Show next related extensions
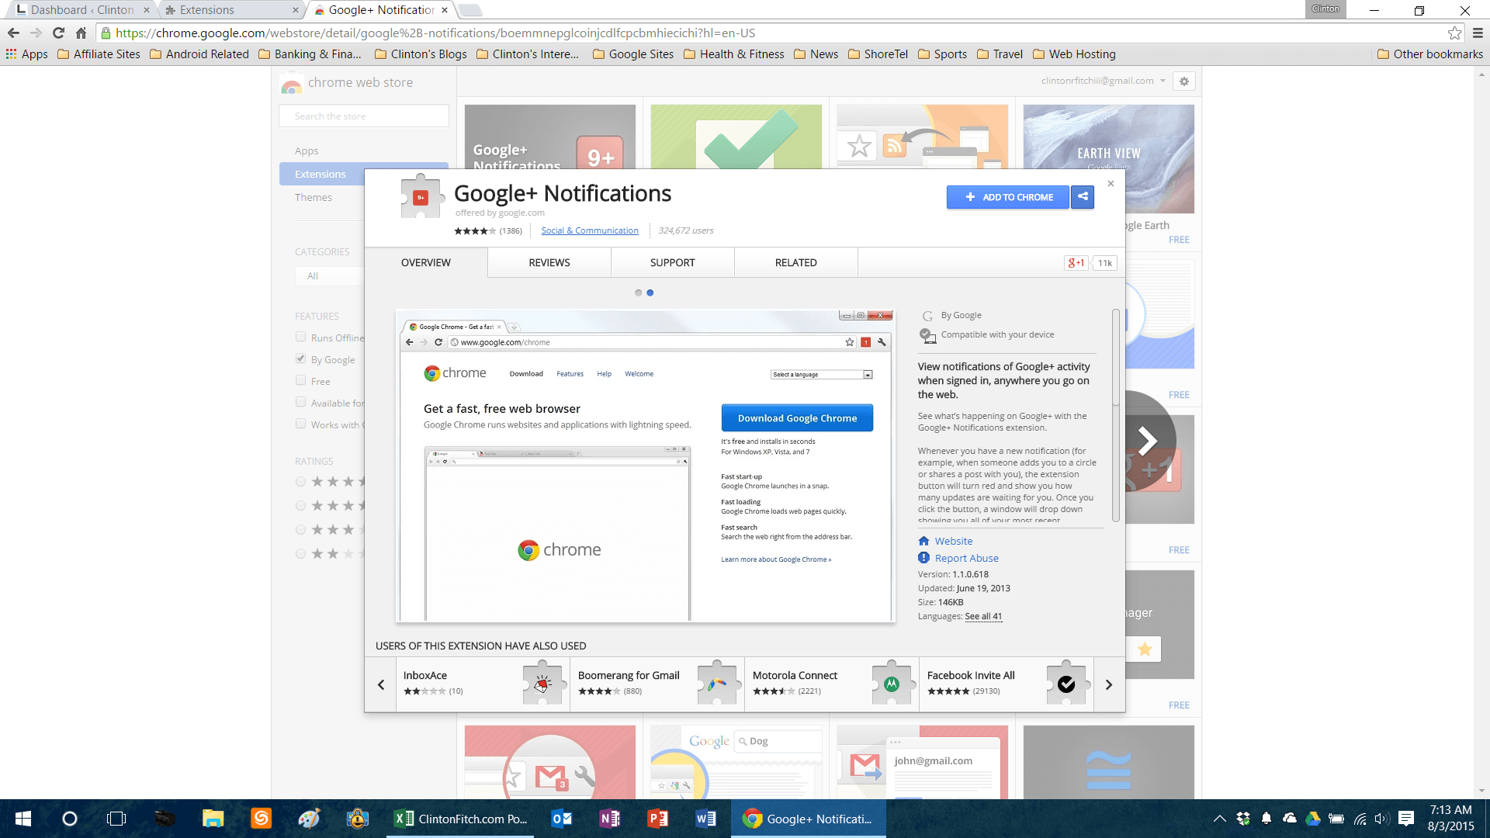Image resolution: width=1490 pixels, height=838 pixels. coord(1109,684)
